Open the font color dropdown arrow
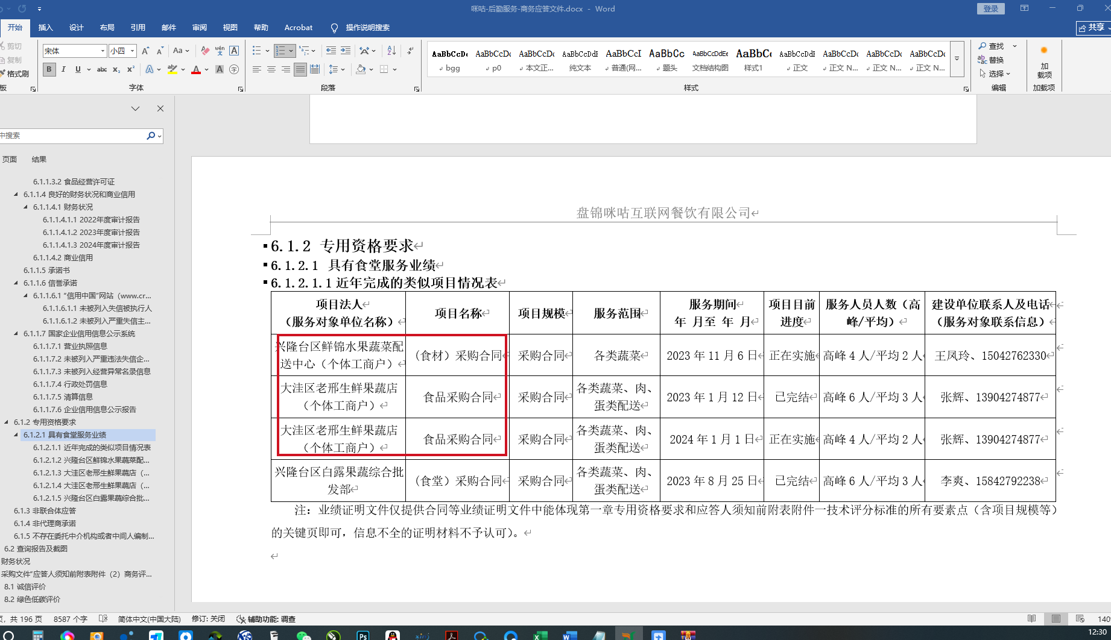 207,70
